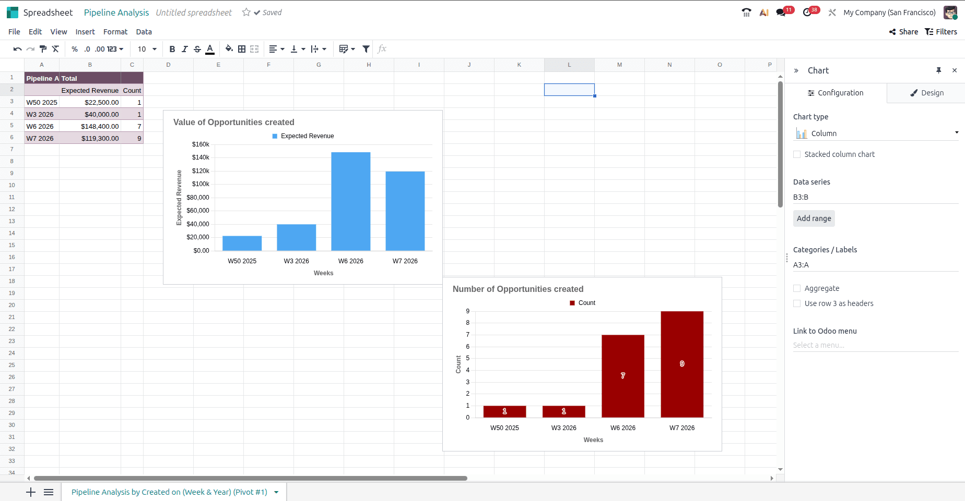Click the merge cells icon
This screenshot has width=965, height=501.
click(x=254, y=49)
